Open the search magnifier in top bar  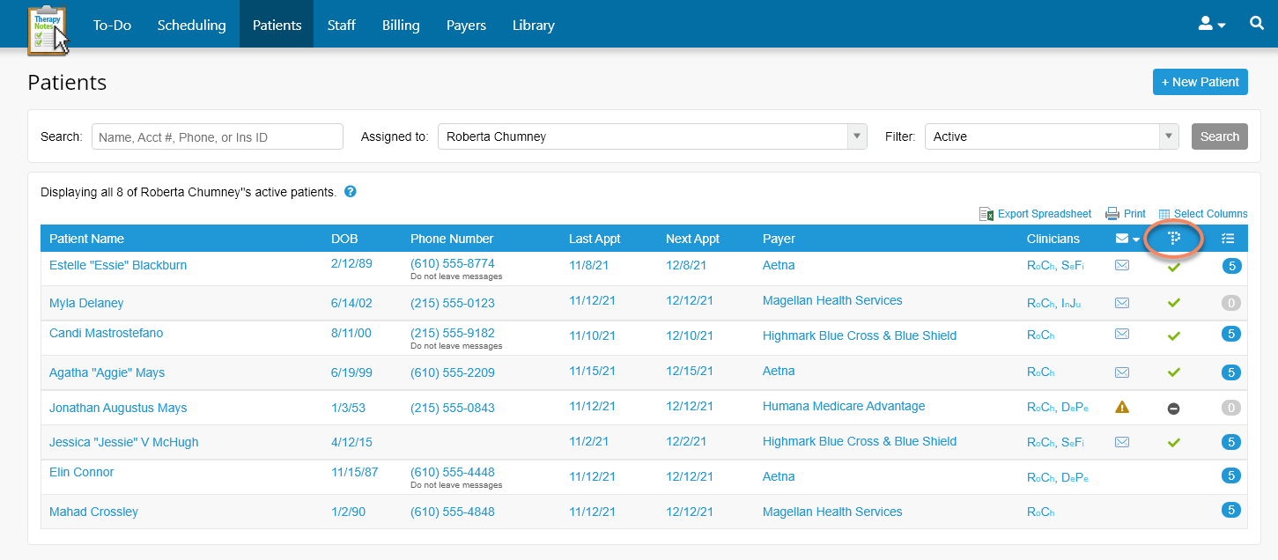tap(1257, 24)
